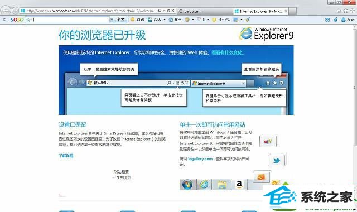Click inside the SOSO search box
This screenshot has width=357, height=212.
click(x=71, y=20)
